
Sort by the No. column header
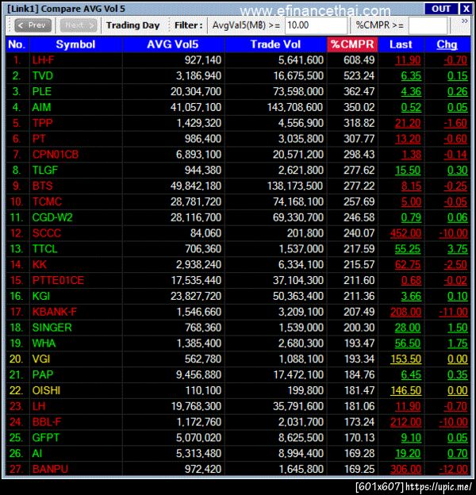click(17, 44)
